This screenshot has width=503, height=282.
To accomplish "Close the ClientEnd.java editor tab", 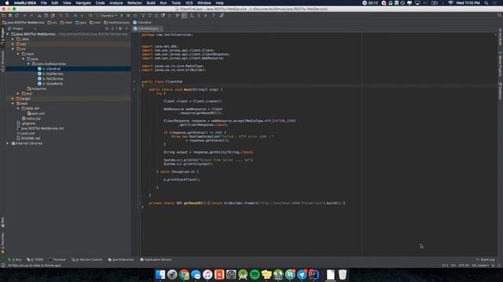I will coord(160,28).
